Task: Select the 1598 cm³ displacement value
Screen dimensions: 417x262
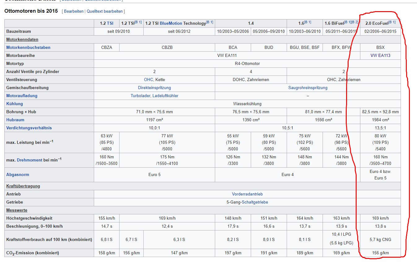Action: tap(324, 120)
